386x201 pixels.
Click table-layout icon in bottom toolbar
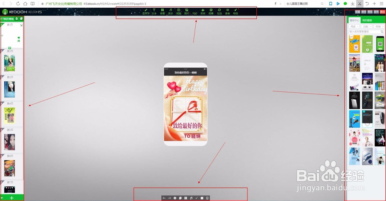tap(202, 198)
